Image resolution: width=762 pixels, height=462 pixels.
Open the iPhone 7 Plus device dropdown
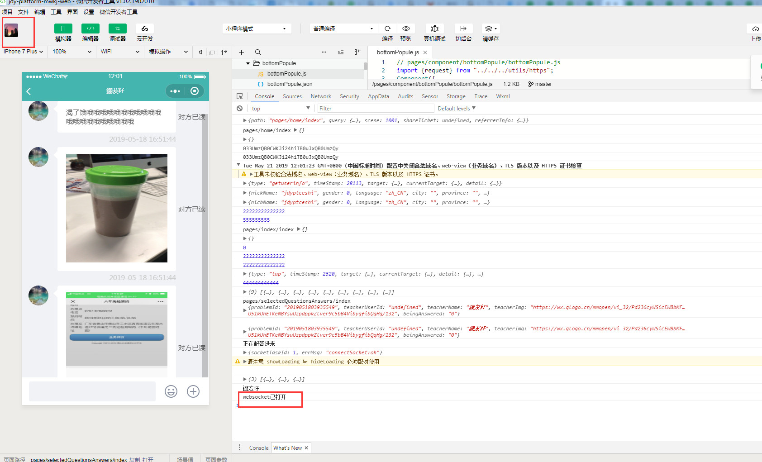pos(24,52)
